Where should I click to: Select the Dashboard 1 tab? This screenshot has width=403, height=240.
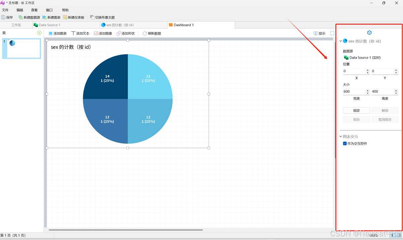click(x=201, y=25)
